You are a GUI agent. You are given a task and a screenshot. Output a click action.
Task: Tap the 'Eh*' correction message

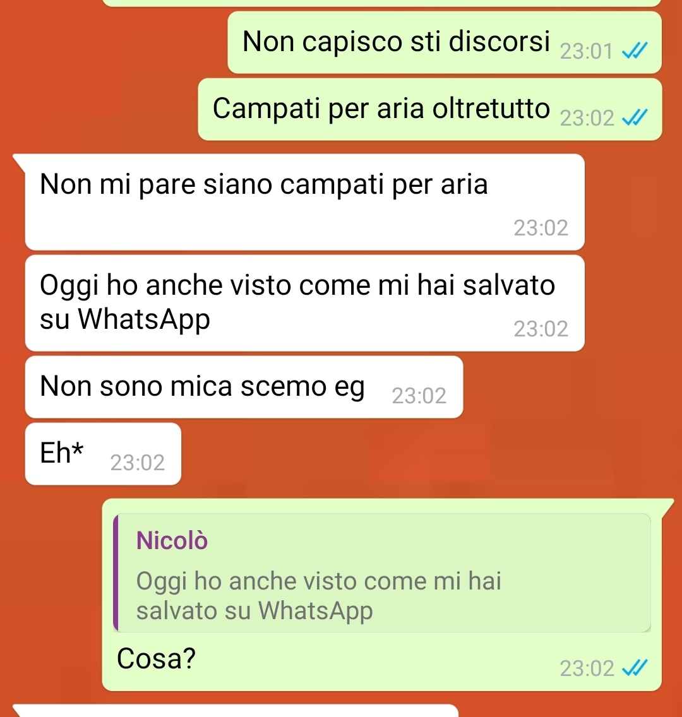(103, 454)
